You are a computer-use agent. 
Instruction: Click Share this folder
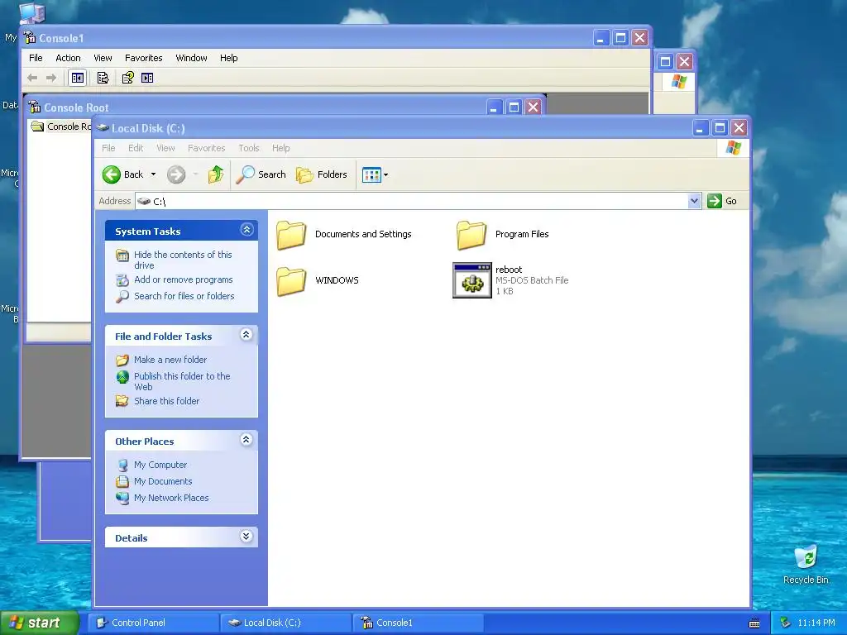click(x=166, y=401)
